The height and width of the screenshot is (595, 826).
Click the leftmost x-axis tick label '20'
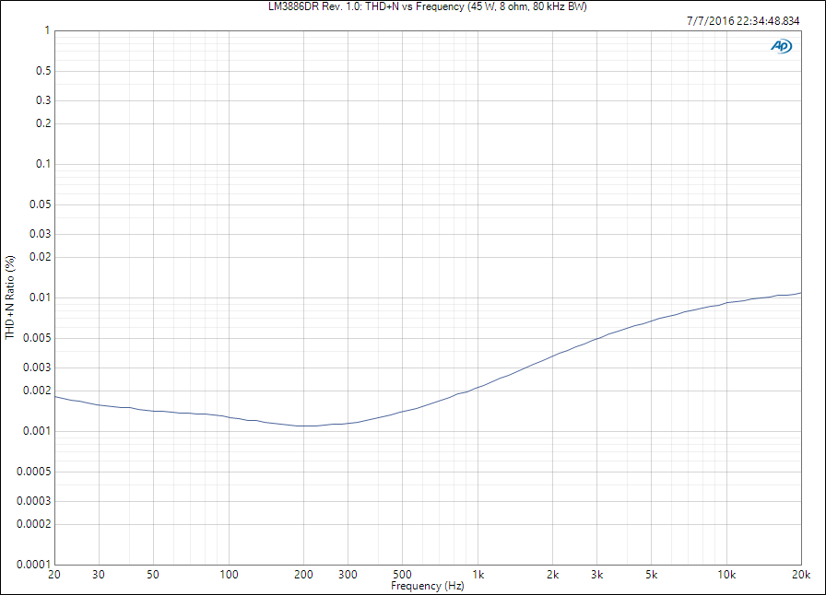(x=54, y=575)
